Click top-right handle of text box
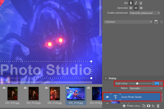This screenshot has width=164, height=109. [x=91, y=61]
